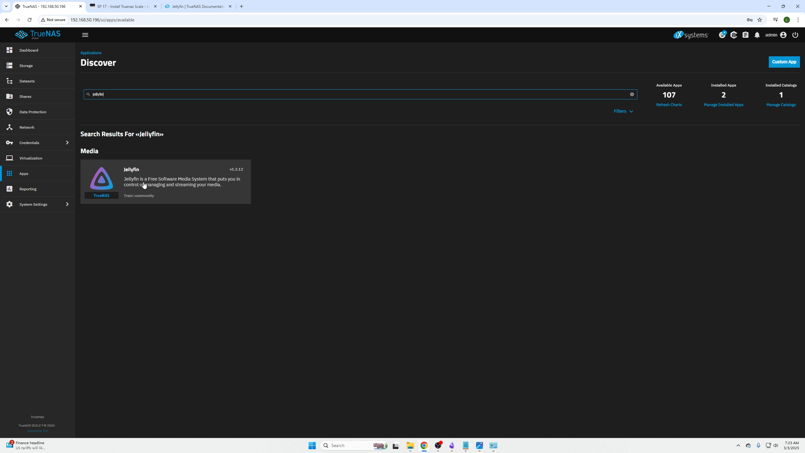Screen dimensions: 805x453
Task: Open the Chrome three-dot menu
Action: click(x=798, y=20)
